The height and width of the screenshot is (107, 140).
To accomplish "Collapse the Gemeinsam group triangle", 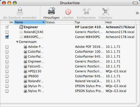I will (x=17, y=42).
